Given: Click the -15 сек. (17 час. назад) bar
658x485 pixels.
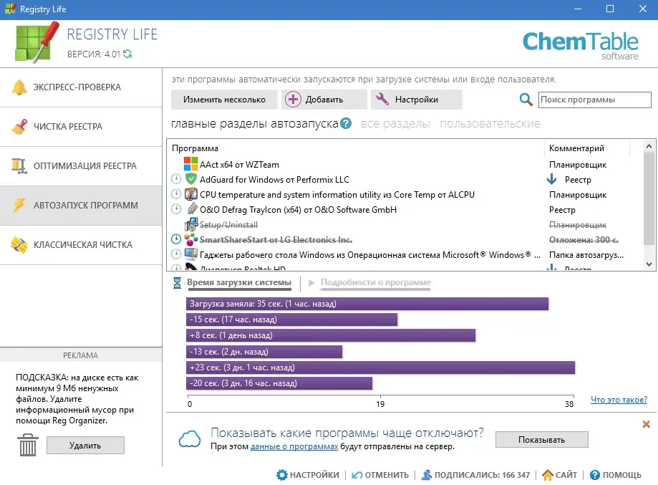Looking at the screenshot, I should point(291,320).
